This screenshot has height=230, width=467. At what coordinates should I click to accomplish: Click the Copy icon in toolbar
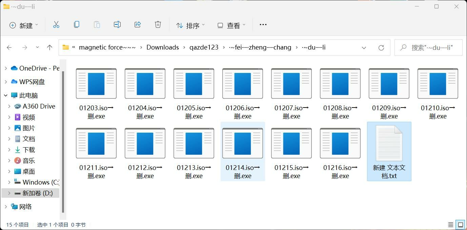[x=77, y=25]
